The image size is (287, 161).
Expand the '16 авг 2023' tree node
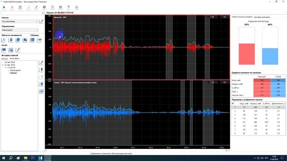click(3, 62)
